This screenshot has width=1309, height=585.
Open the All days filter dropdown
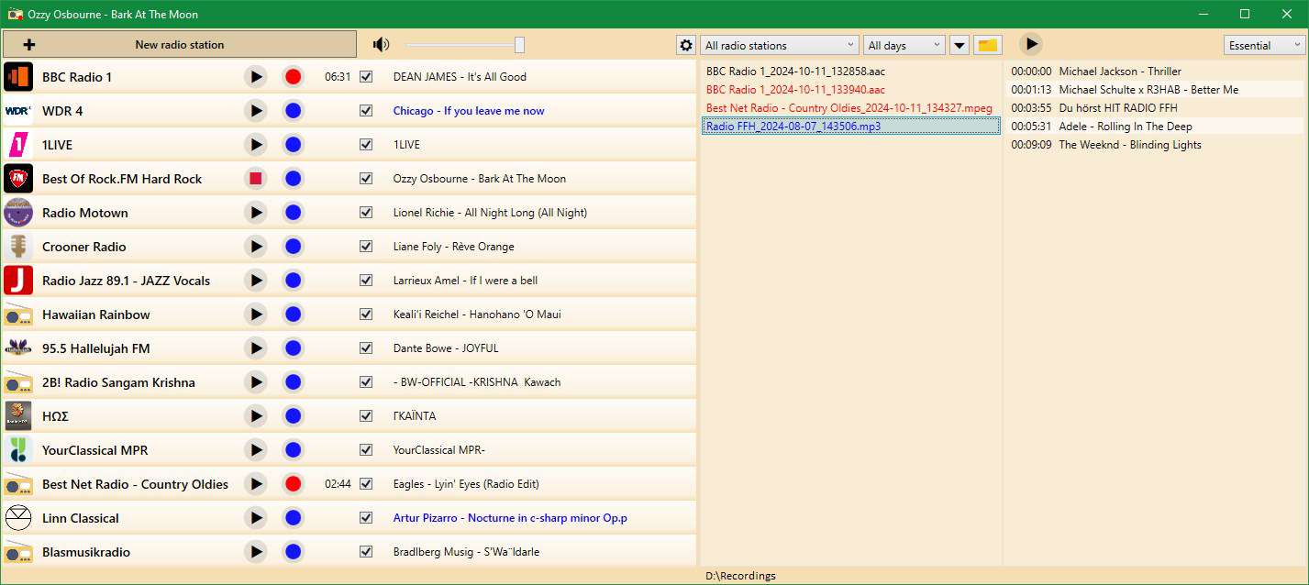pyautogui.click(x=904, y=45)
